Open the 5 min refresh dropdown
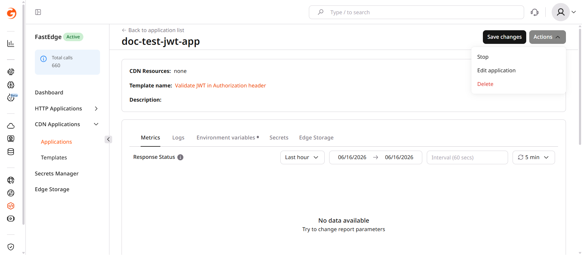 pyautogui.click(x=533, y=157)
